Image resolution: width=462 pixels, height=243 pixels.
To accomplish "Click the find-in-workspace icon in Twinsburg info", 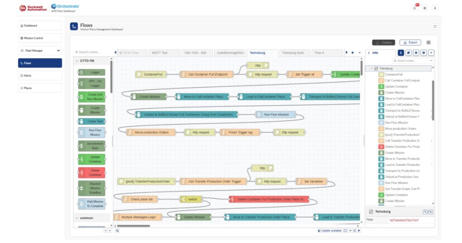I will pyautogui.click(x=430, y=212).
